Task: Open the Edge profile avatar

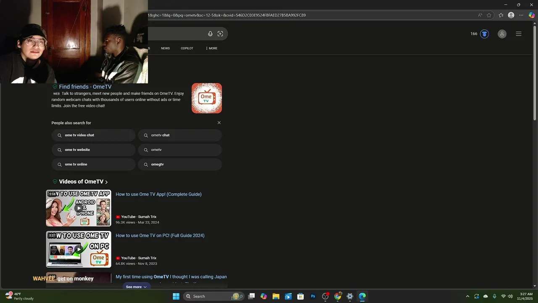Action: [511, 15]
